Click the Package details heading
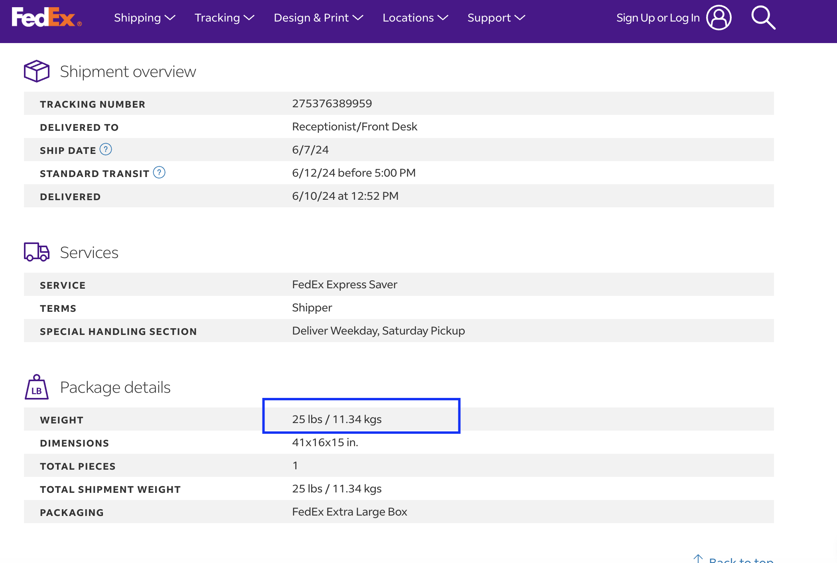Screen dimensions: 837x563 point(115,387)
